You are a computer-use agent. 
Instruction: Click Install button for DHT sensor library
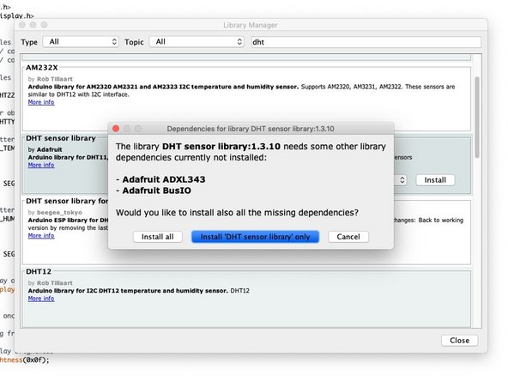(435, 180)
